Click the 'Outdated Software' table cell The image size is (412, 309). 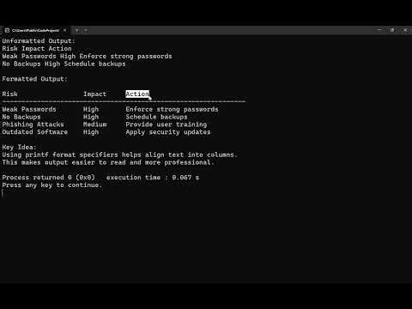pos(34,132)
